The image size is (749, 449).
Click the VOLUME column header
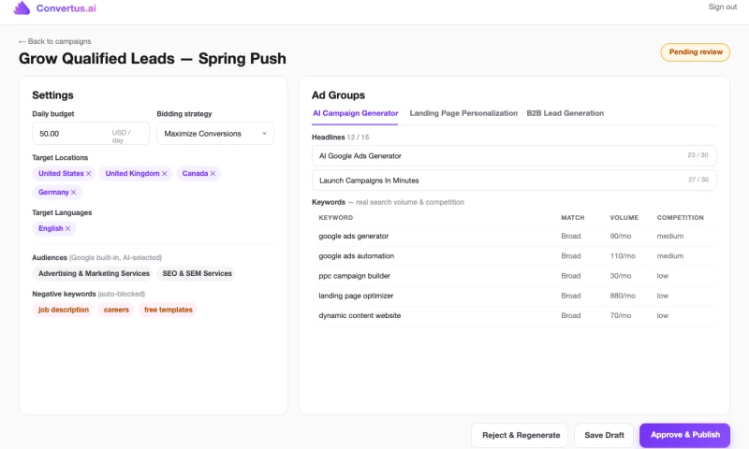tap(624, 218)
